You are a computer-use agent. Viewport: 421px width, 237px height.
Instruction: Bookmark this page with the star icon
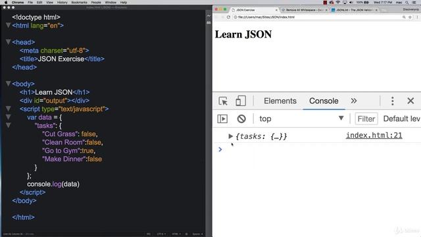tap(410, 17)
